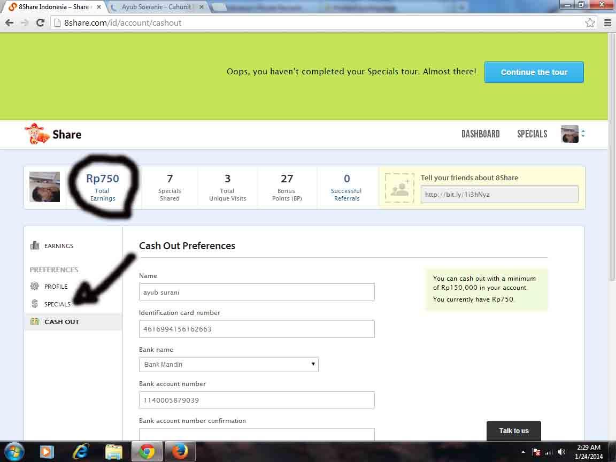Open Internet Explorer from taskbar
The image size is (616, 462).
click(x=81, y=451)
